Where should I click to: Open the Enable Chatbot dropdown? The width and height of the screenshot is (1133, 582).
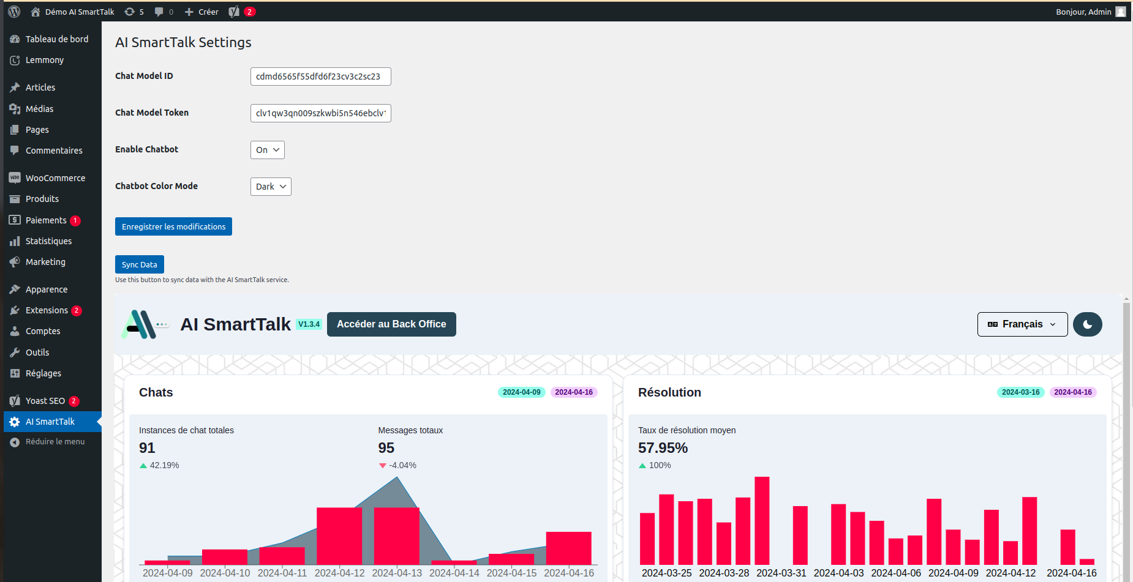268,150
